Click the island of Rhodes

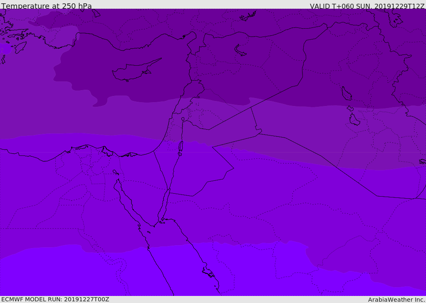click(21, 47)
